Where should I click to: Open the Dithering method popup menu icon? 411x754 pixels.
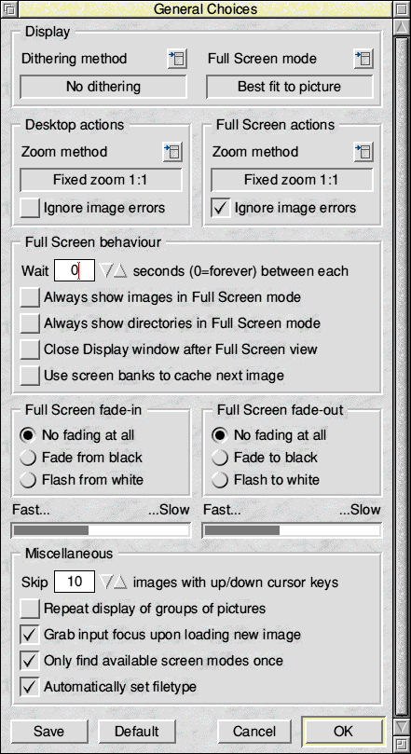click(177, 59)
